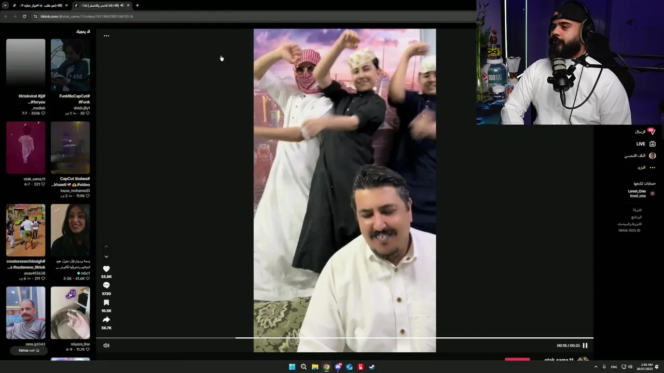Click the dvish.jliy1 username
Viewport: 664px width, 373px height.
[81, 108]
